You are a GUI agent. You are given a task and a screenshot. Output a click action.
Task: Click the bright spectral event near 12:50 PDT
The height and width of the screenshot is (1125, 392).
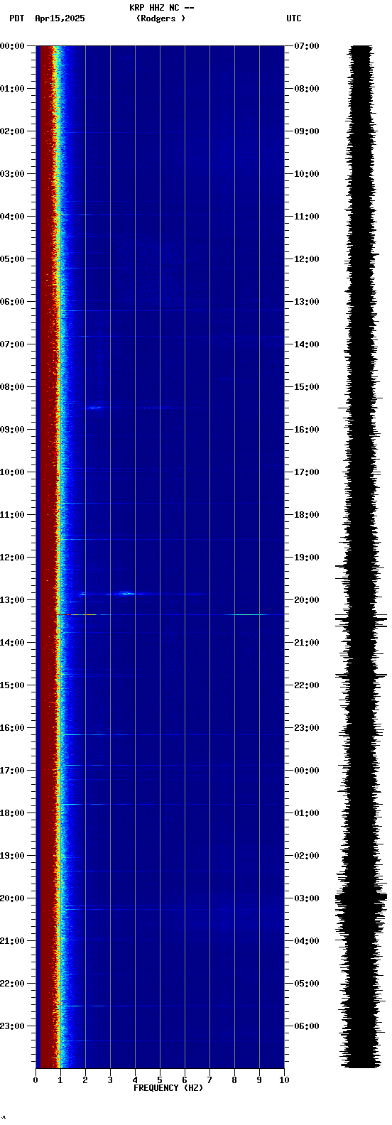click(126, 593)
